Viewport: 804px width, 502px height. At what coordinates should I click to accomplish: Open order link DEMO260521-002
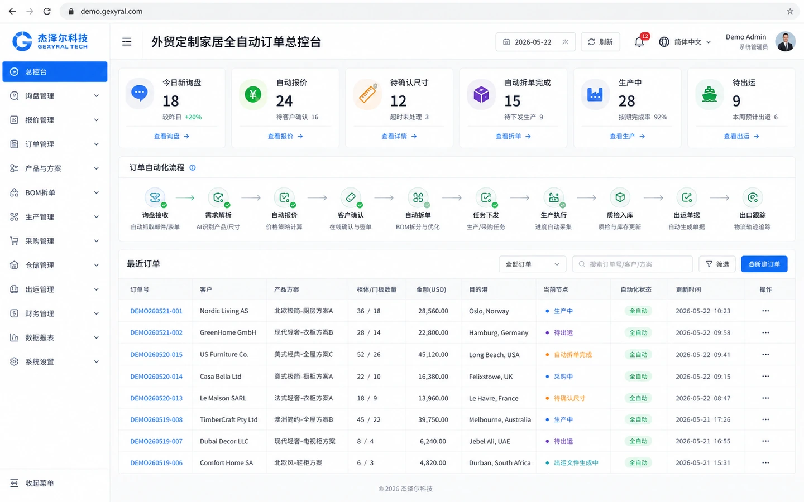[x=156, y=332]
